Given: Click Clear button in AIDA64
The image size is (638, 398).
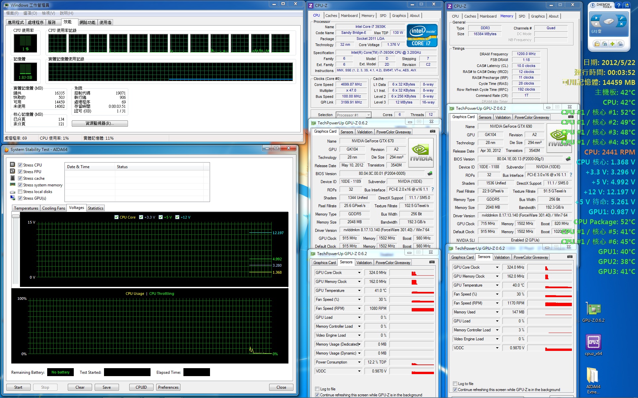Looking at the screenshot, I should click(x=80, y=387).
